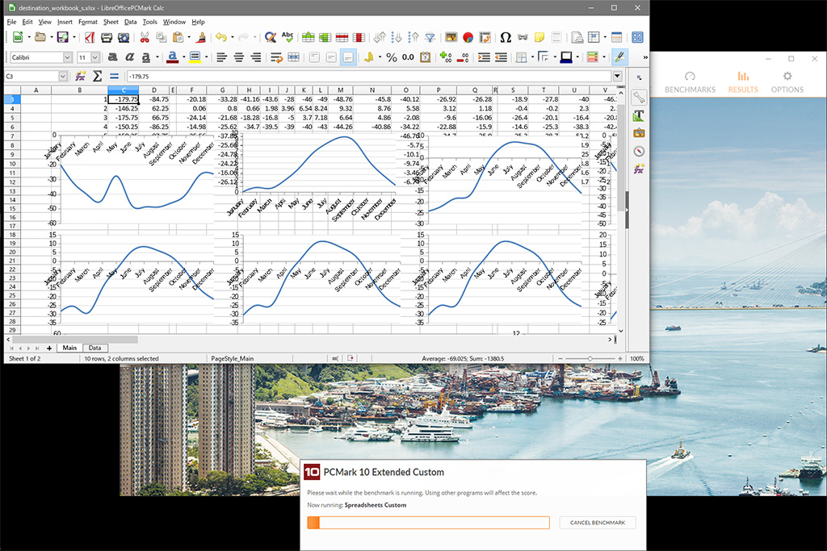Image resolution: width=827 pixels, height=551 pixels.
Task: Click the Print icon
Action: point(107,37)
